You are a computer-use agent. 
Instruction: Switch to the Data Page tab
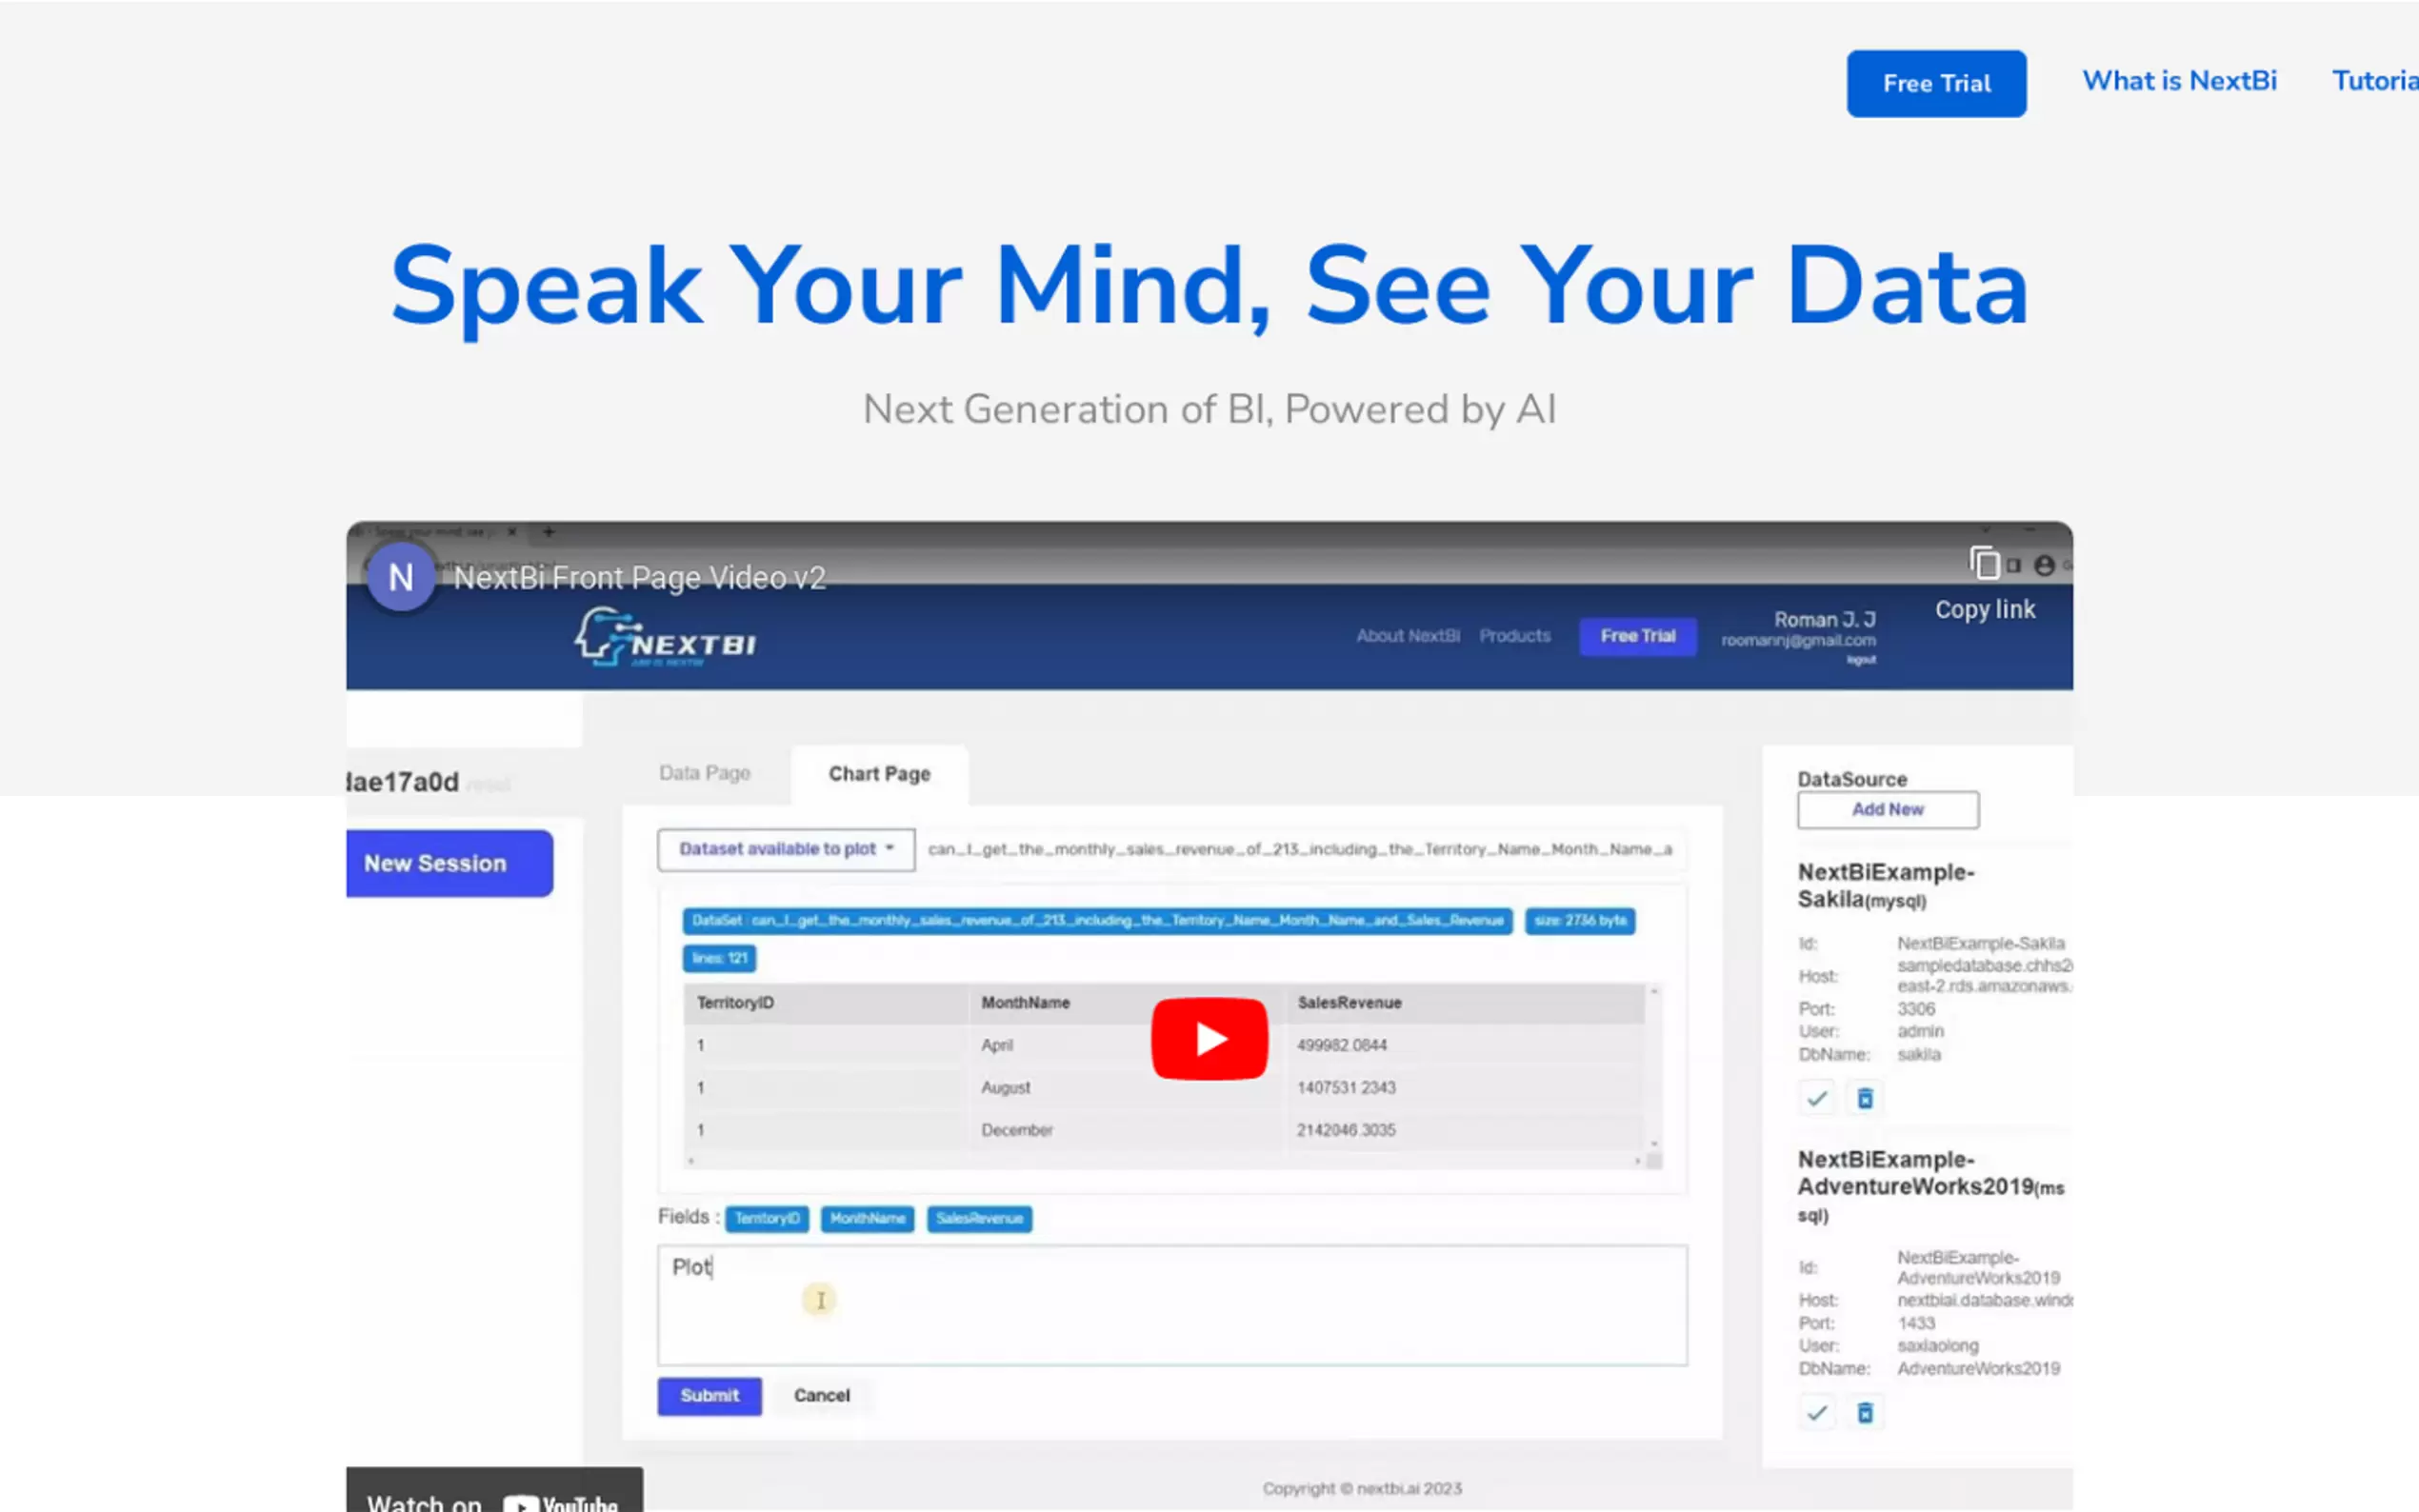click(x=704, y=773)
